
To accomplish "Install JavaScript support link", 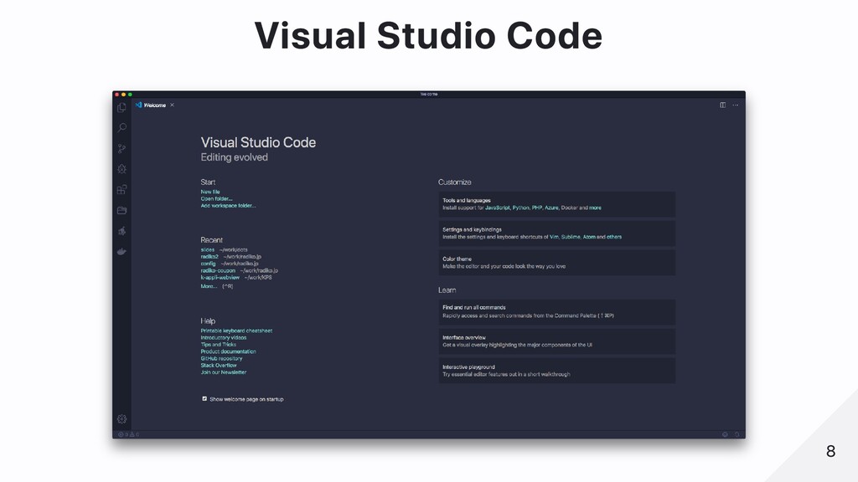I will click(x=498, y=208).
